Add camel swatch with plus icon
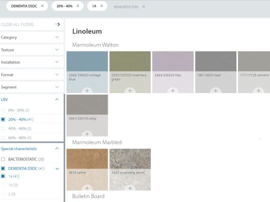The height and width of the screenshot is (202, 270). (87, 188)
